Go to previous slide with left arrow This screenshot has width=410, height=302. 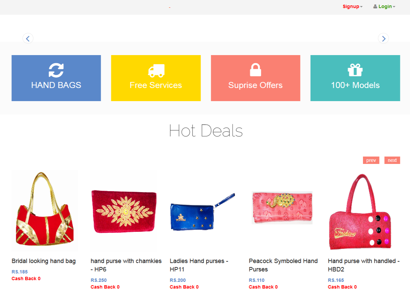[x=28, y=38]
